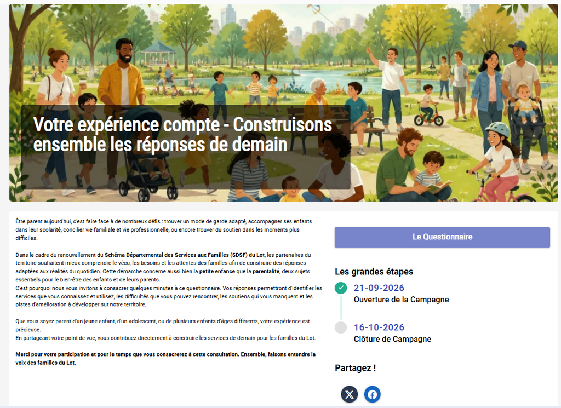The image size is (561, 408).
Task: Click the Ouverture de la Campagne label
Action: (401, 300)
